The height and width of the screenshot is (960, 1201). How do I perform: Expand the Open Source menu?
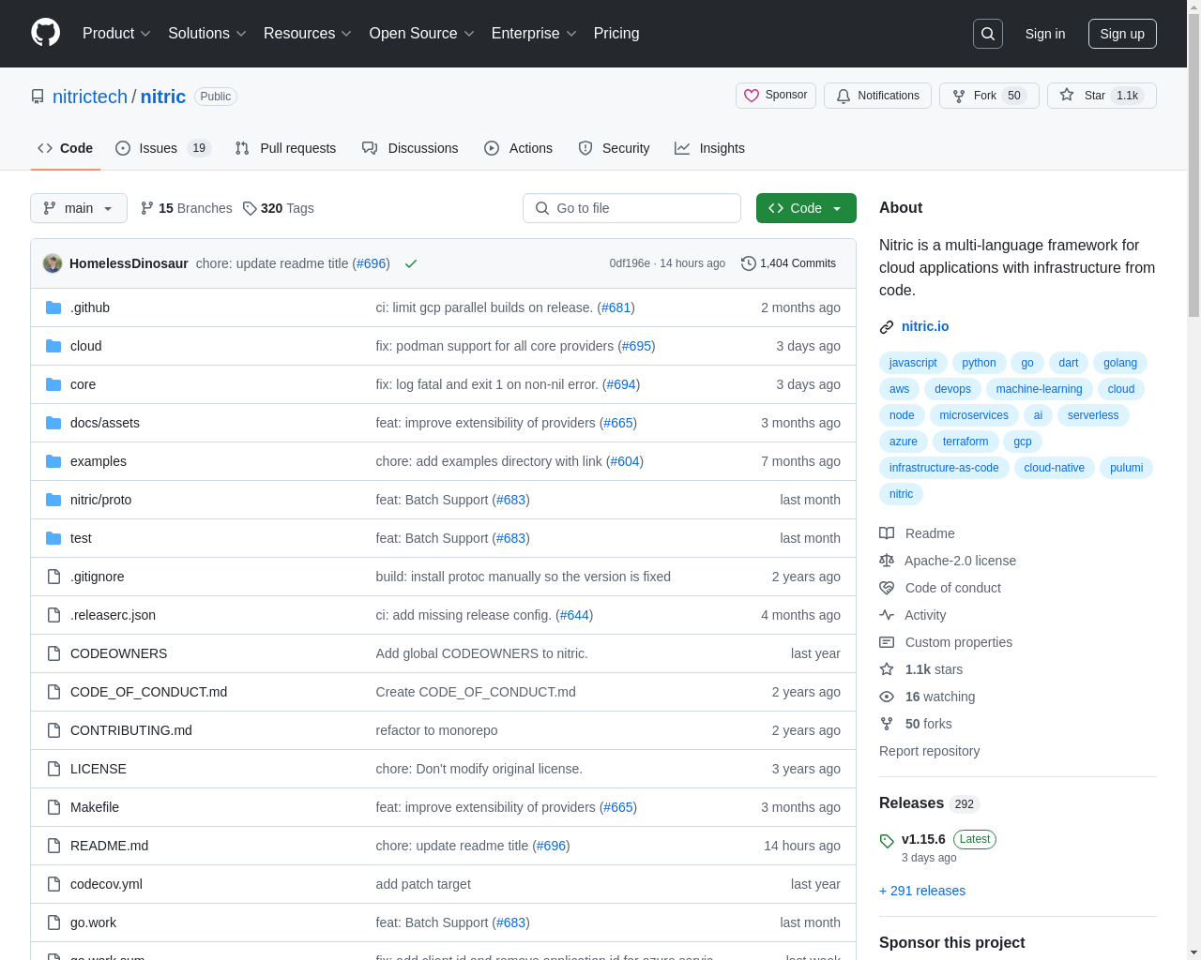coord(422,34)
